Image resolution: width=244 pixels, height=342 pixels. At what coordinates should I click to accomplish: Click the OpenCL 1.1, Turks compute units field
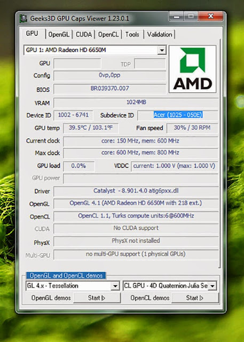click(x=136, y=216)
